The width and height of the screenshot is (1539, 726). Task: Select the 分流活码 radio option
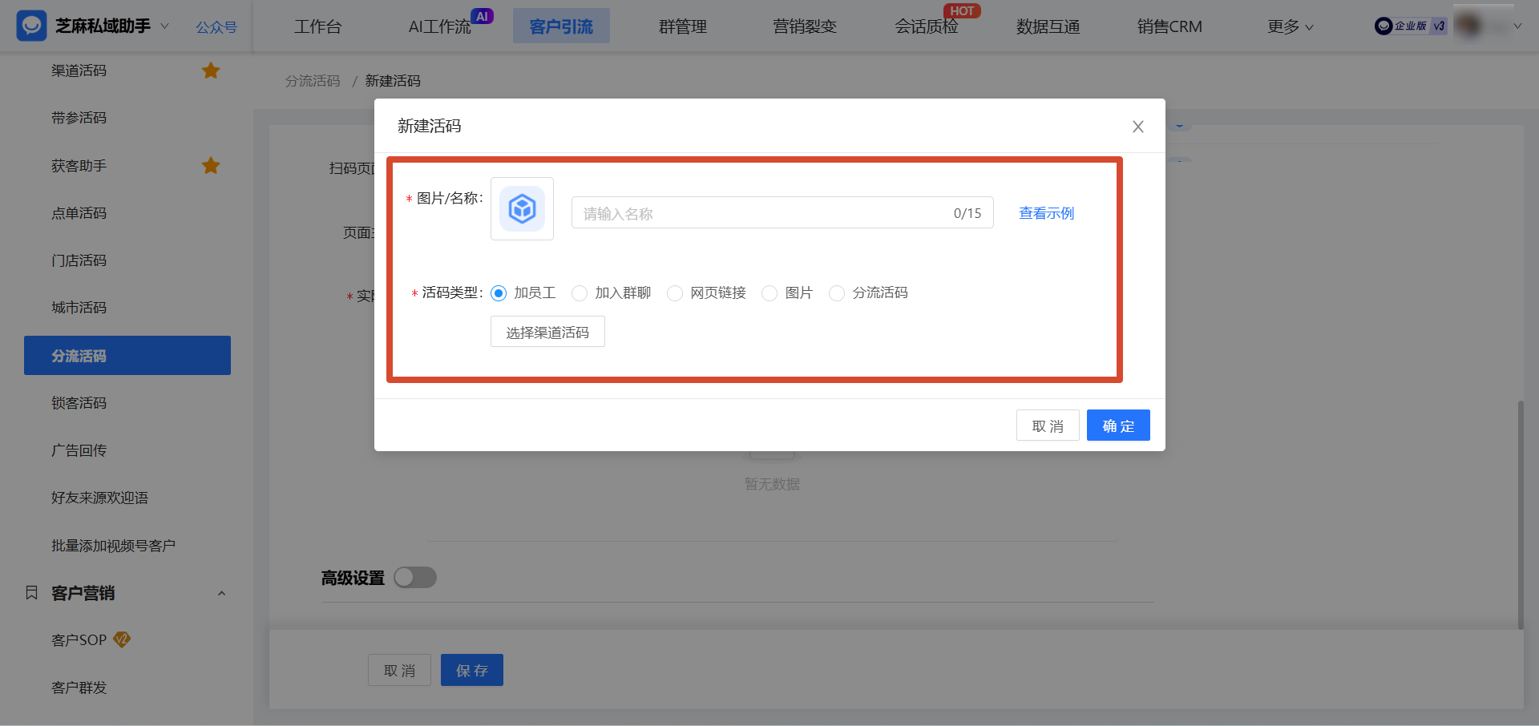837,293
